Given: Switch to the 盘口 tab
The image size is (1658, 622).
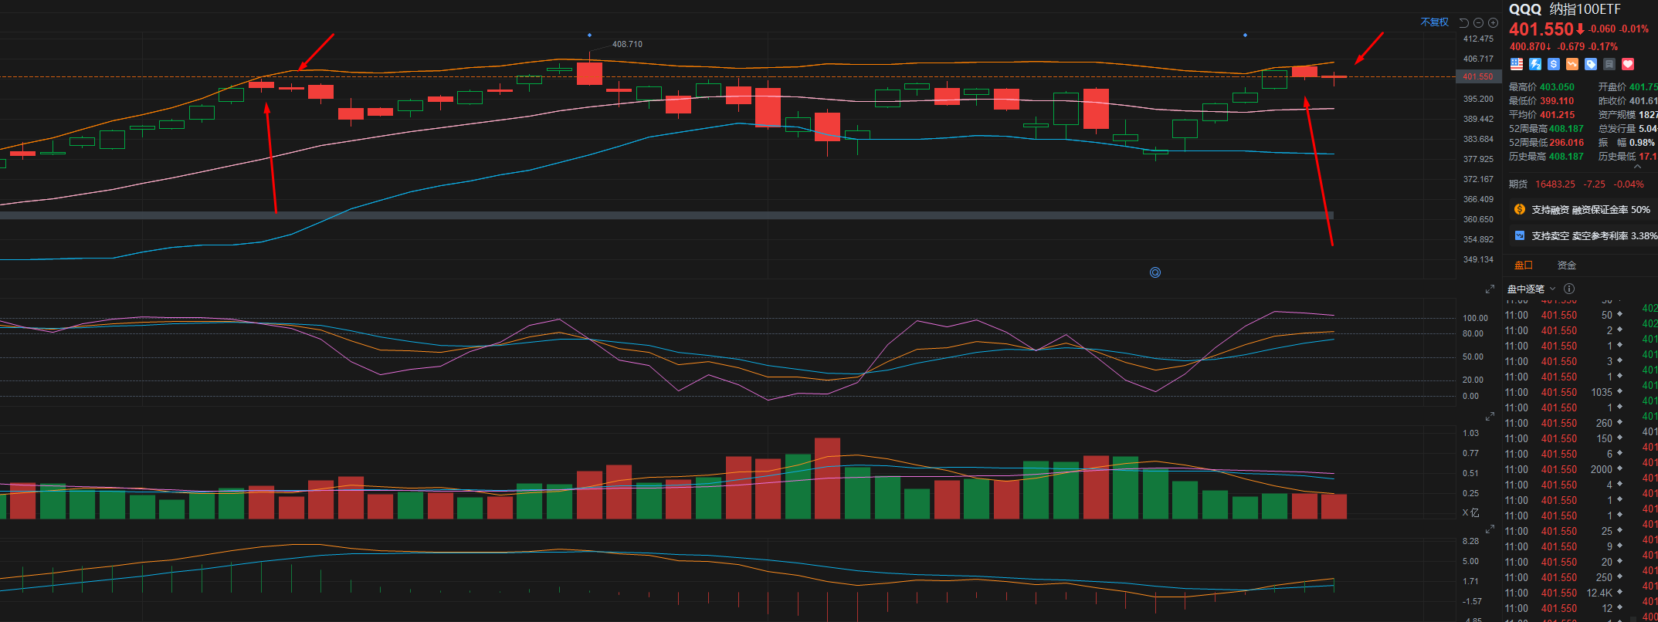Looking at the screenshot, I should click(1524, 265).
